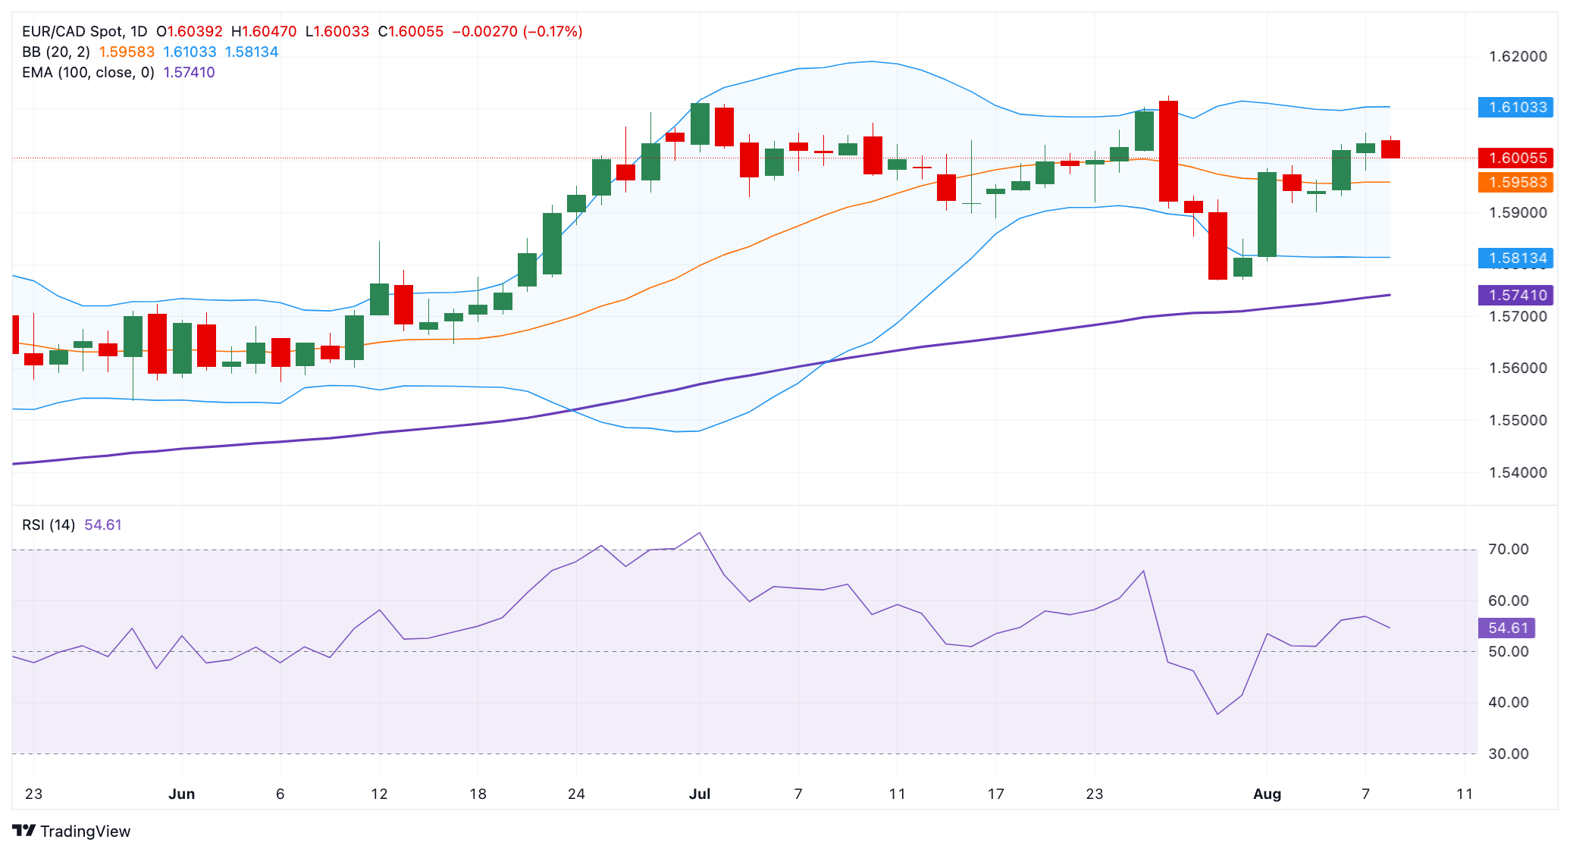
Task: Click the TradingView logo icon
Action: 24,831
